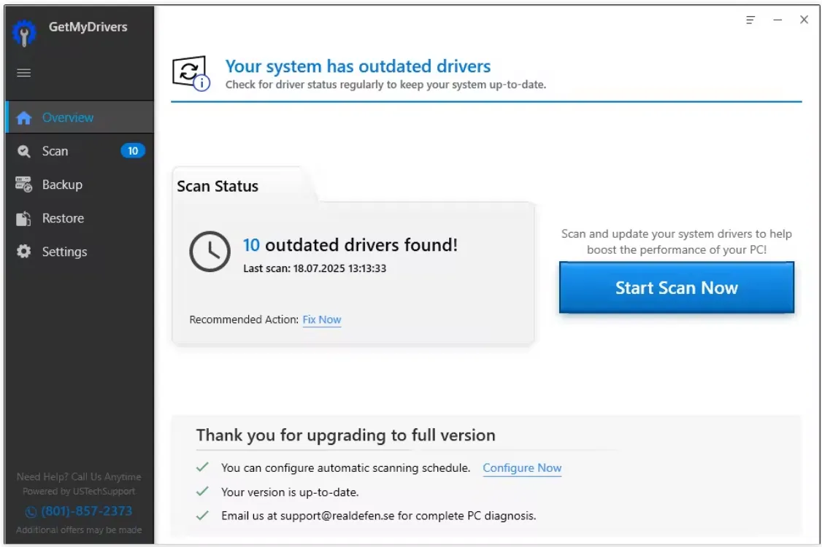Click the 10 badge next to Scan
The width and height of the screenshot is (822, 547).
pos(133,151)
